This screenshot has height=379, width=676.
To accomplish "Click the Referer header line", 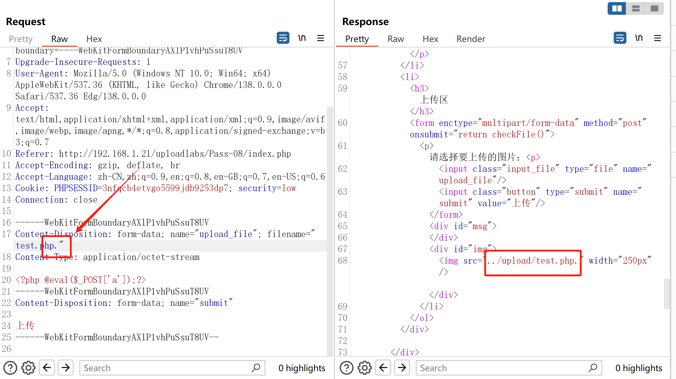I will [153, 154].
